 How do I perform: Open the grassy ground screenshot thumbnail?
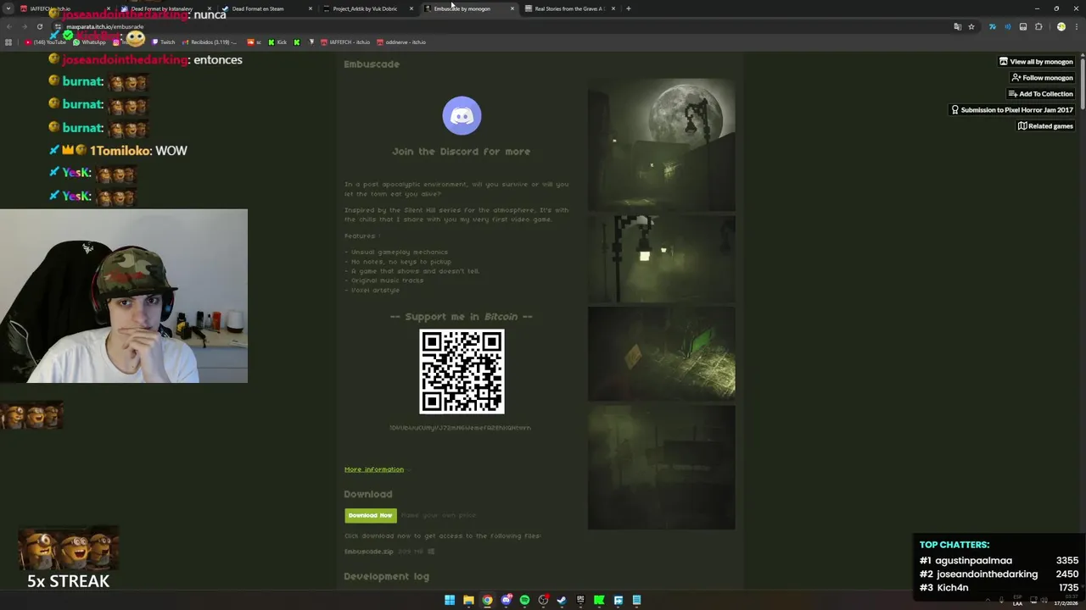(661, 353)
